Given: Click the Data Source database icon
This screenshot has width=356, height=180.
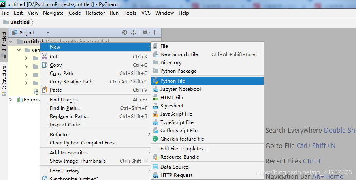Looking at the screenshot, I should click(x=155, y=167).
